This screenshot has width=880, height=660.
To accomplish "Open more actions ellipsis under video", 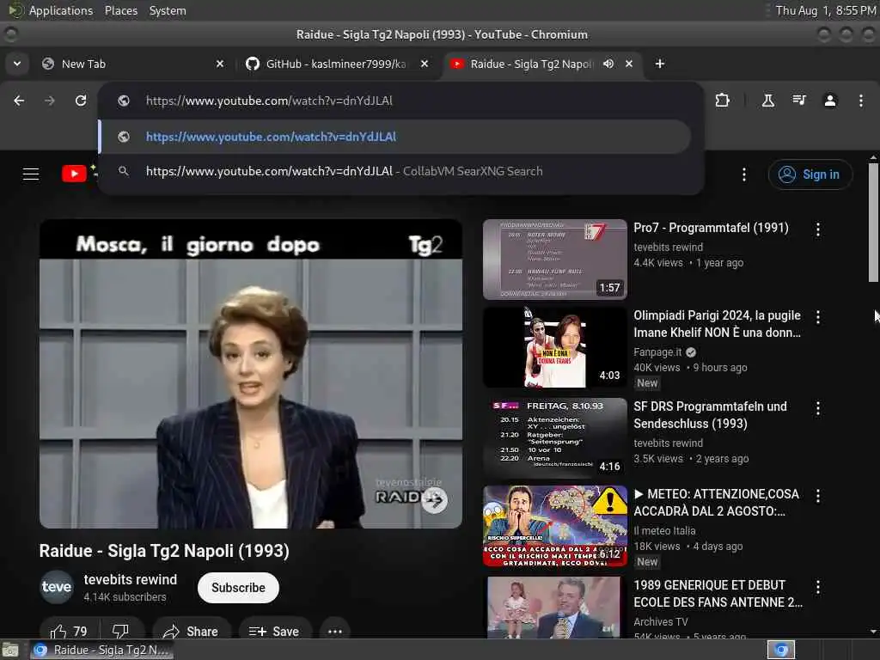I will (335, 632).
